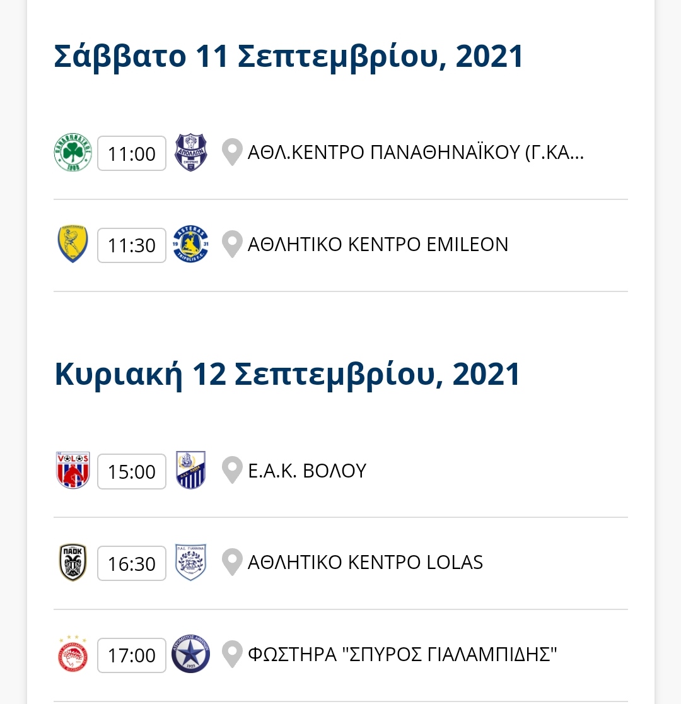The height and width of the screenshot is (704, 681).
Task: Open the Volos FC crest
Action: (x=73, y=470)
